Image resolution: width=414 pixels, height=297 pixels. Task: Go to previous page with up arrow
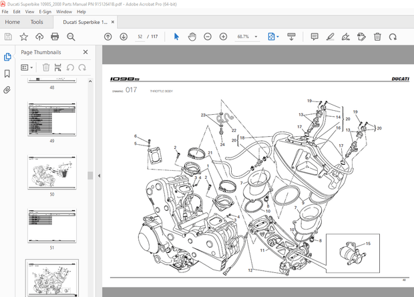108,37
